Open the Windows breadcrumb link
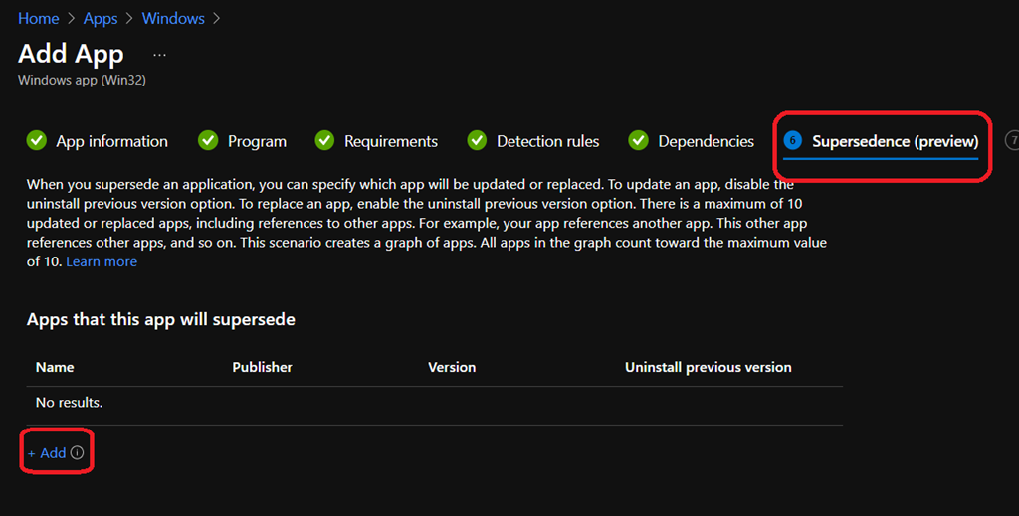Screen dimensions: 1019x516 173,19
